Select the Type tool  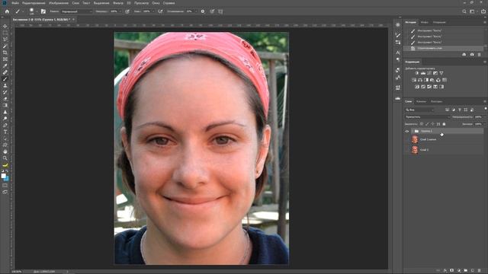[x=5, y=132]
